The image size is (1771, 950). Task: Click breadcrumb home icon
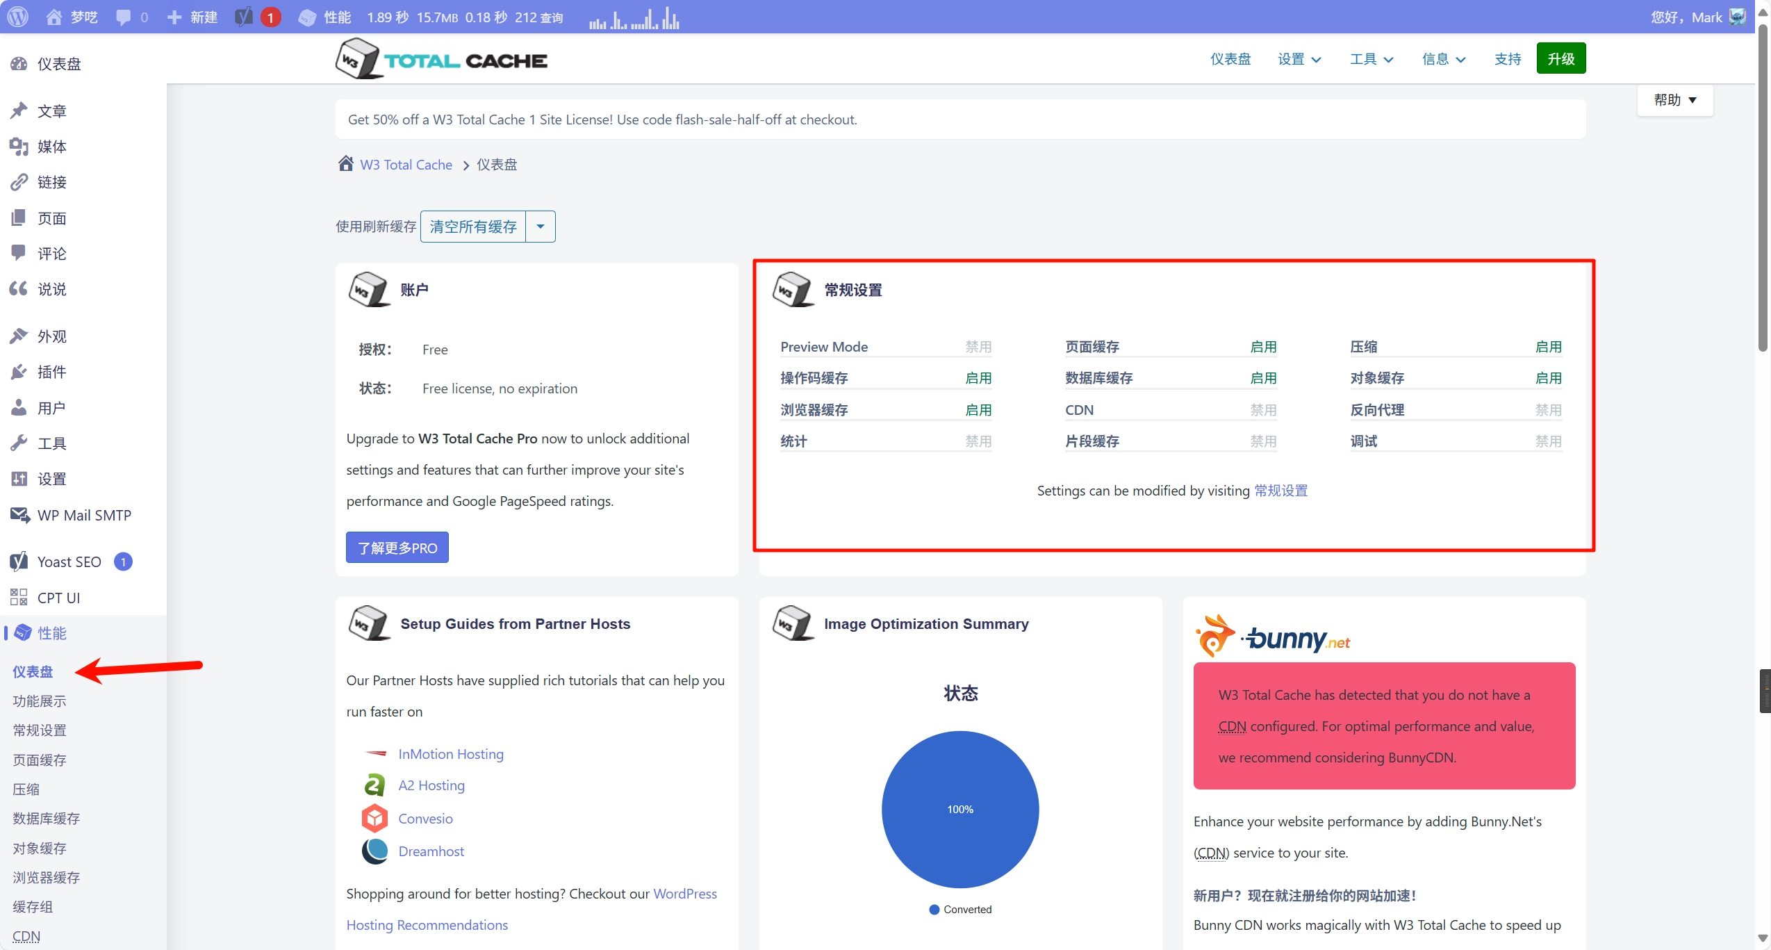pyautogui.click(x=345, y=164)
